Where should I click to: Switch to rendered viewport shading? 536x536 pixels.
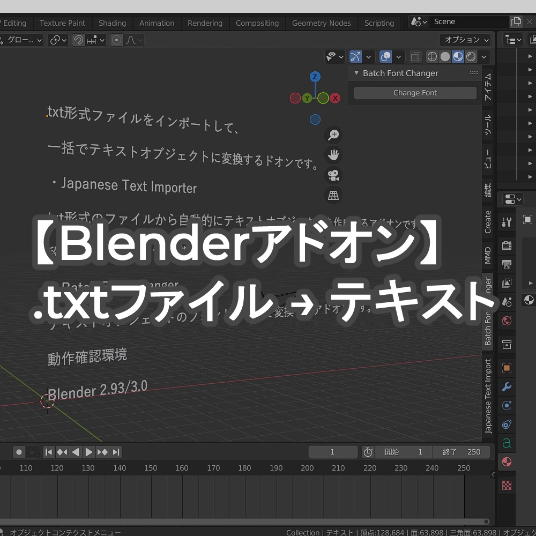(x=471, y=57)
